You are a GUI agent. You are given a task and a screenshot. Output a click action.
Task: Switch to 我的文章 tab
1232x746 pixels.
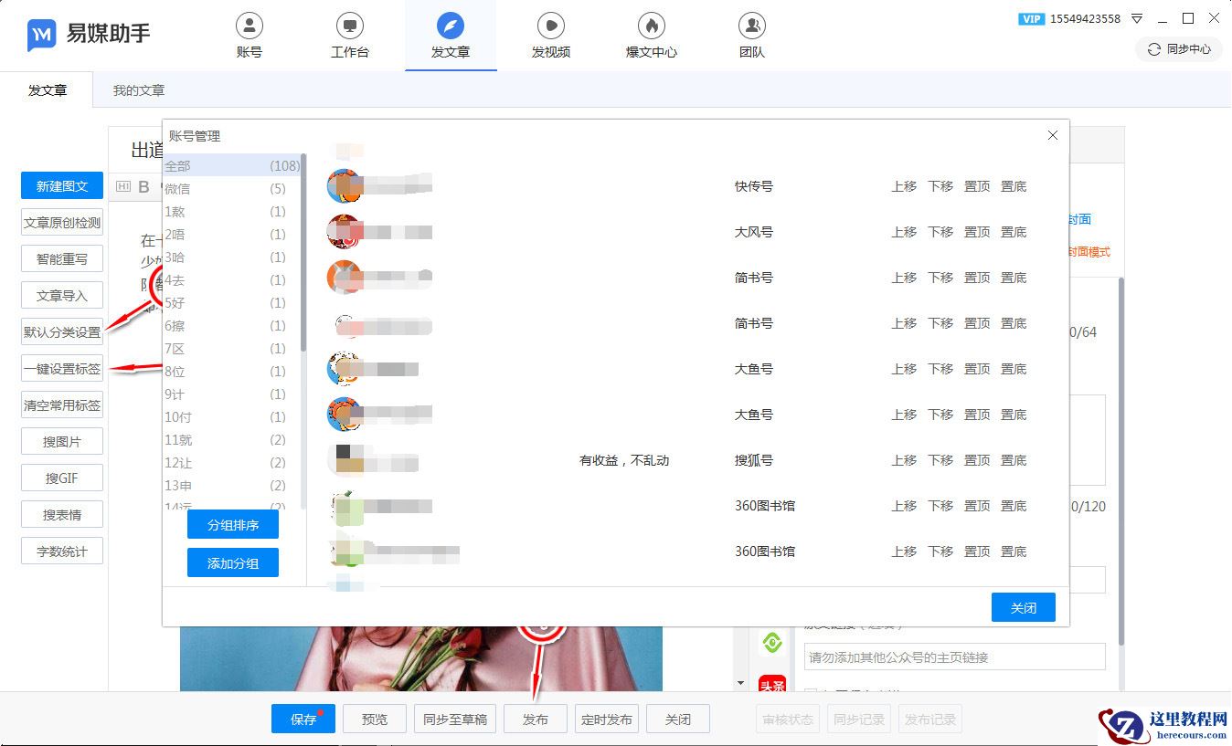139,90
